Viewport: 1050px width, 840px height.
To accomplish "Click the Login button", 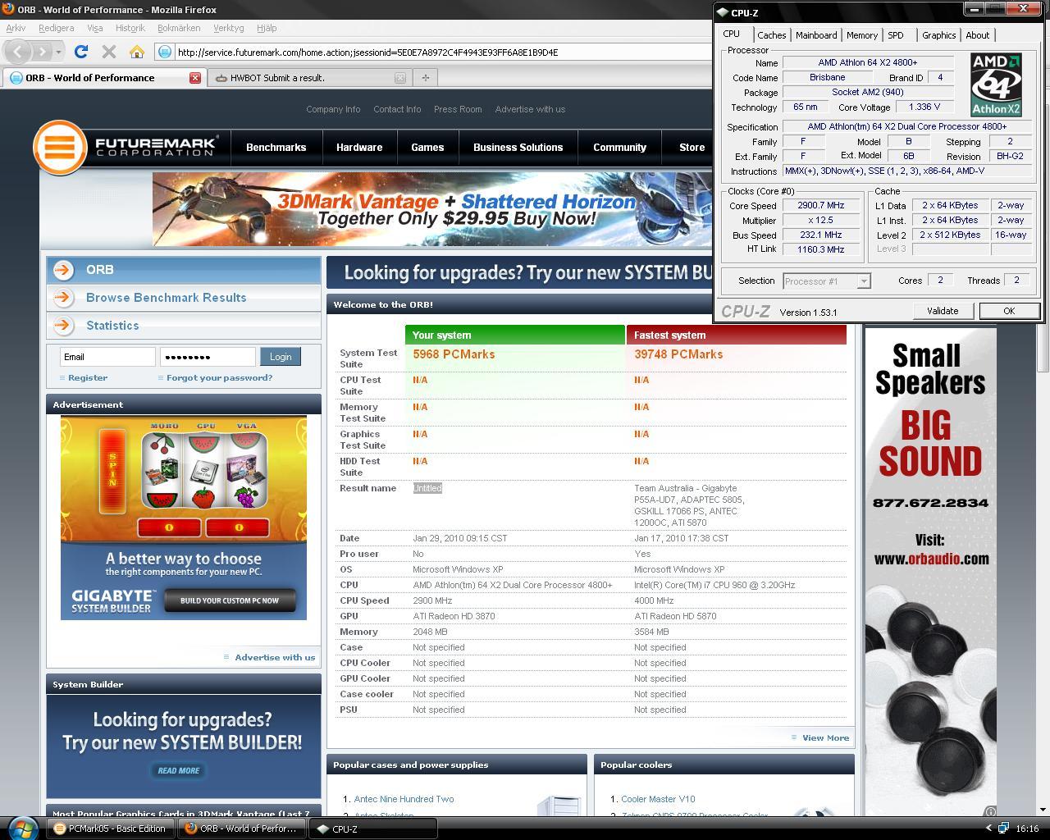I will coord(281,357).
